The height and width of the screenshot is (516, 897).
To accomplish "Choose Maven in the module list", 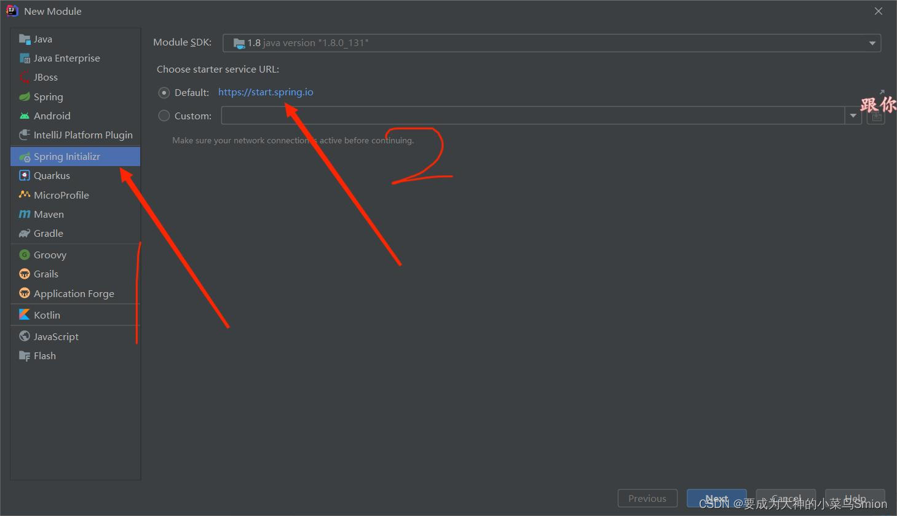I will (x=76, y=214).
